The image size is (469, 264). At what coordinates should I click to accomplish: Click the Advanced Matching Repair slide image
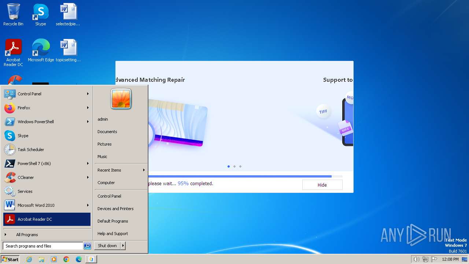pyautogui.click(x=178, y=123)
